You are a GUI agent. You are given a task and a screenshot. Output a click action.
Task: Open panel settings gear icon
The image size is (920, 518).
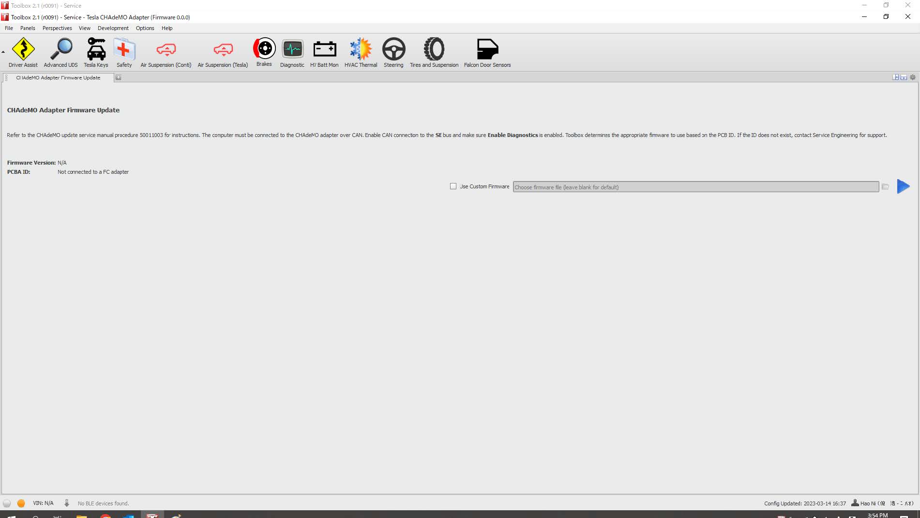913,77
